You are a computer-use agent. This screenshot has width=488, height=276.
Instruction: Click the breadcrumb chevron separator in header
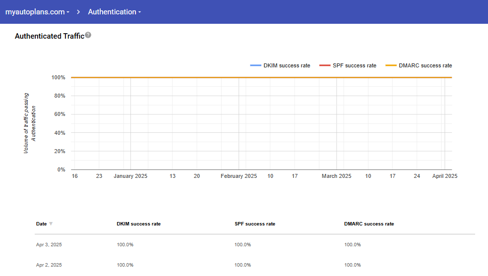click(78, 12)
